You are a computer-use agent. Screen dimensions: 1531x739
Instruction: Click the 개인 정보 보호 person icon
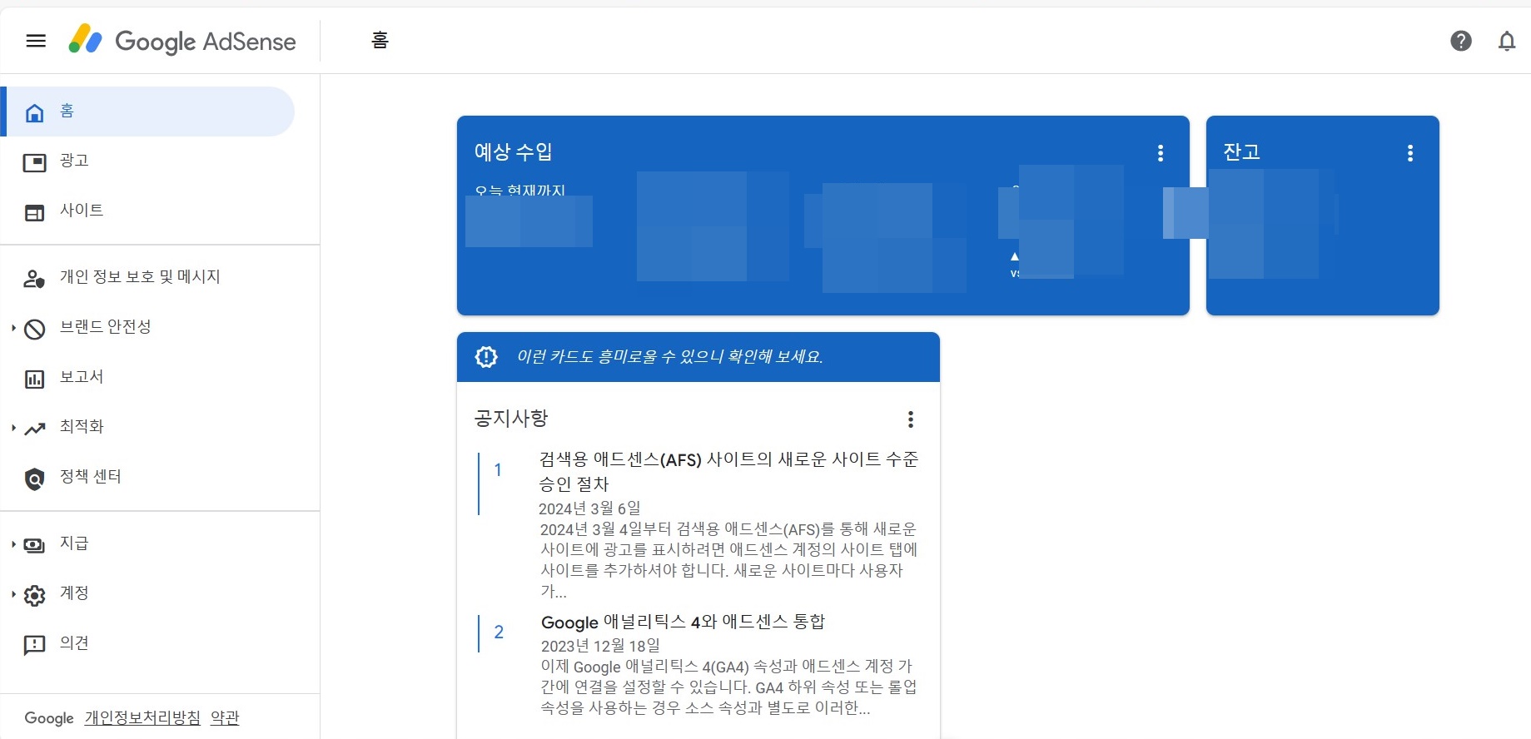[34, 279]
